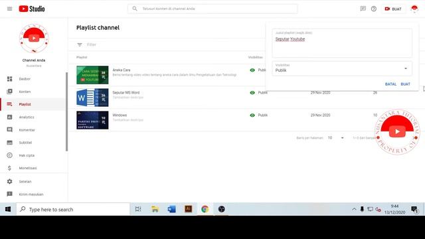This screenshot has width=425, height=239.
Task: Click BUAT to create the playlist
Action: (405, 84)
